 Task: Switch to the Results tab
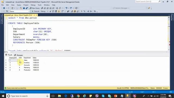(9, 55)
